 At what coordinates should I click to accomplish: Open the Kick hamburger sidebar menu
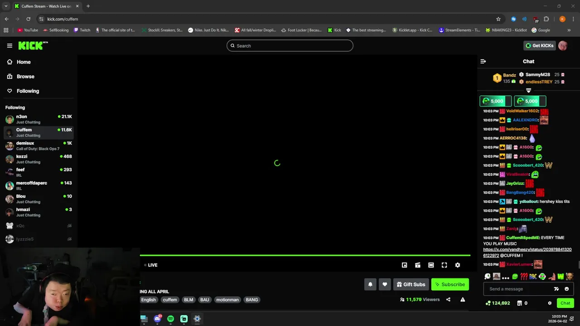coord(10,46)
